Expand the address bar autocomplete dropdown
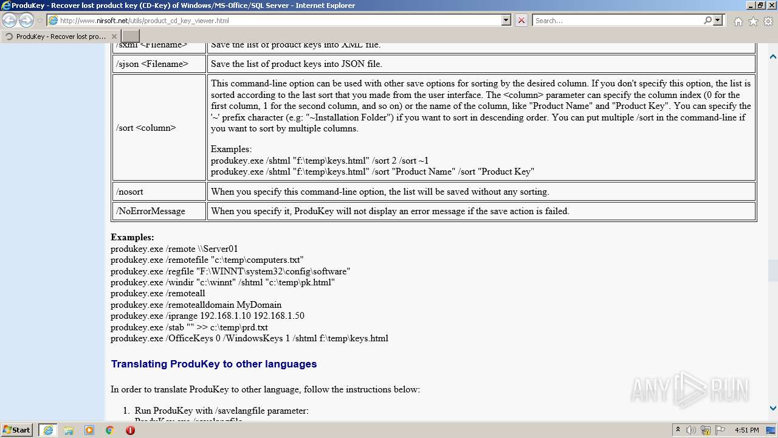Viewport: 778px width, 438px height. (x=506, y=20)
